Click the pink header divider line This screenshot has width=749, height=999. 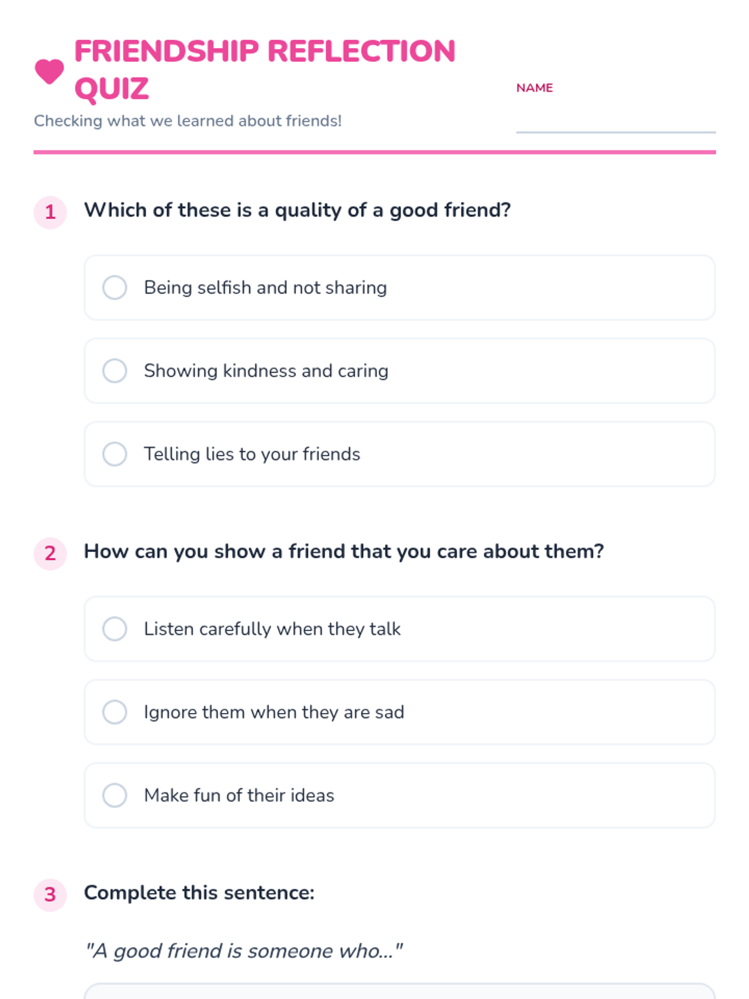(374, 152)
